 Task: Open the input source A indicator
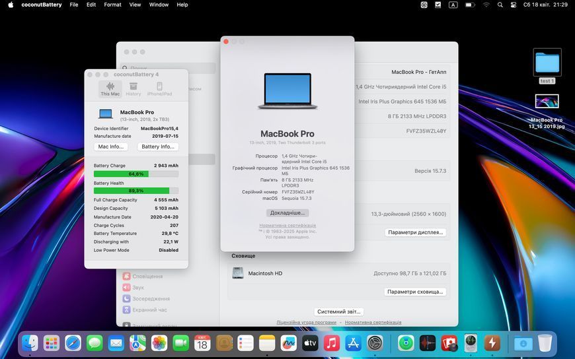(453, 5)
